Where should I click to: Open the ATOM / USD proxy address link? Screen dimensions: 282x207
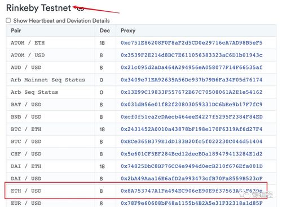[191, 55]
